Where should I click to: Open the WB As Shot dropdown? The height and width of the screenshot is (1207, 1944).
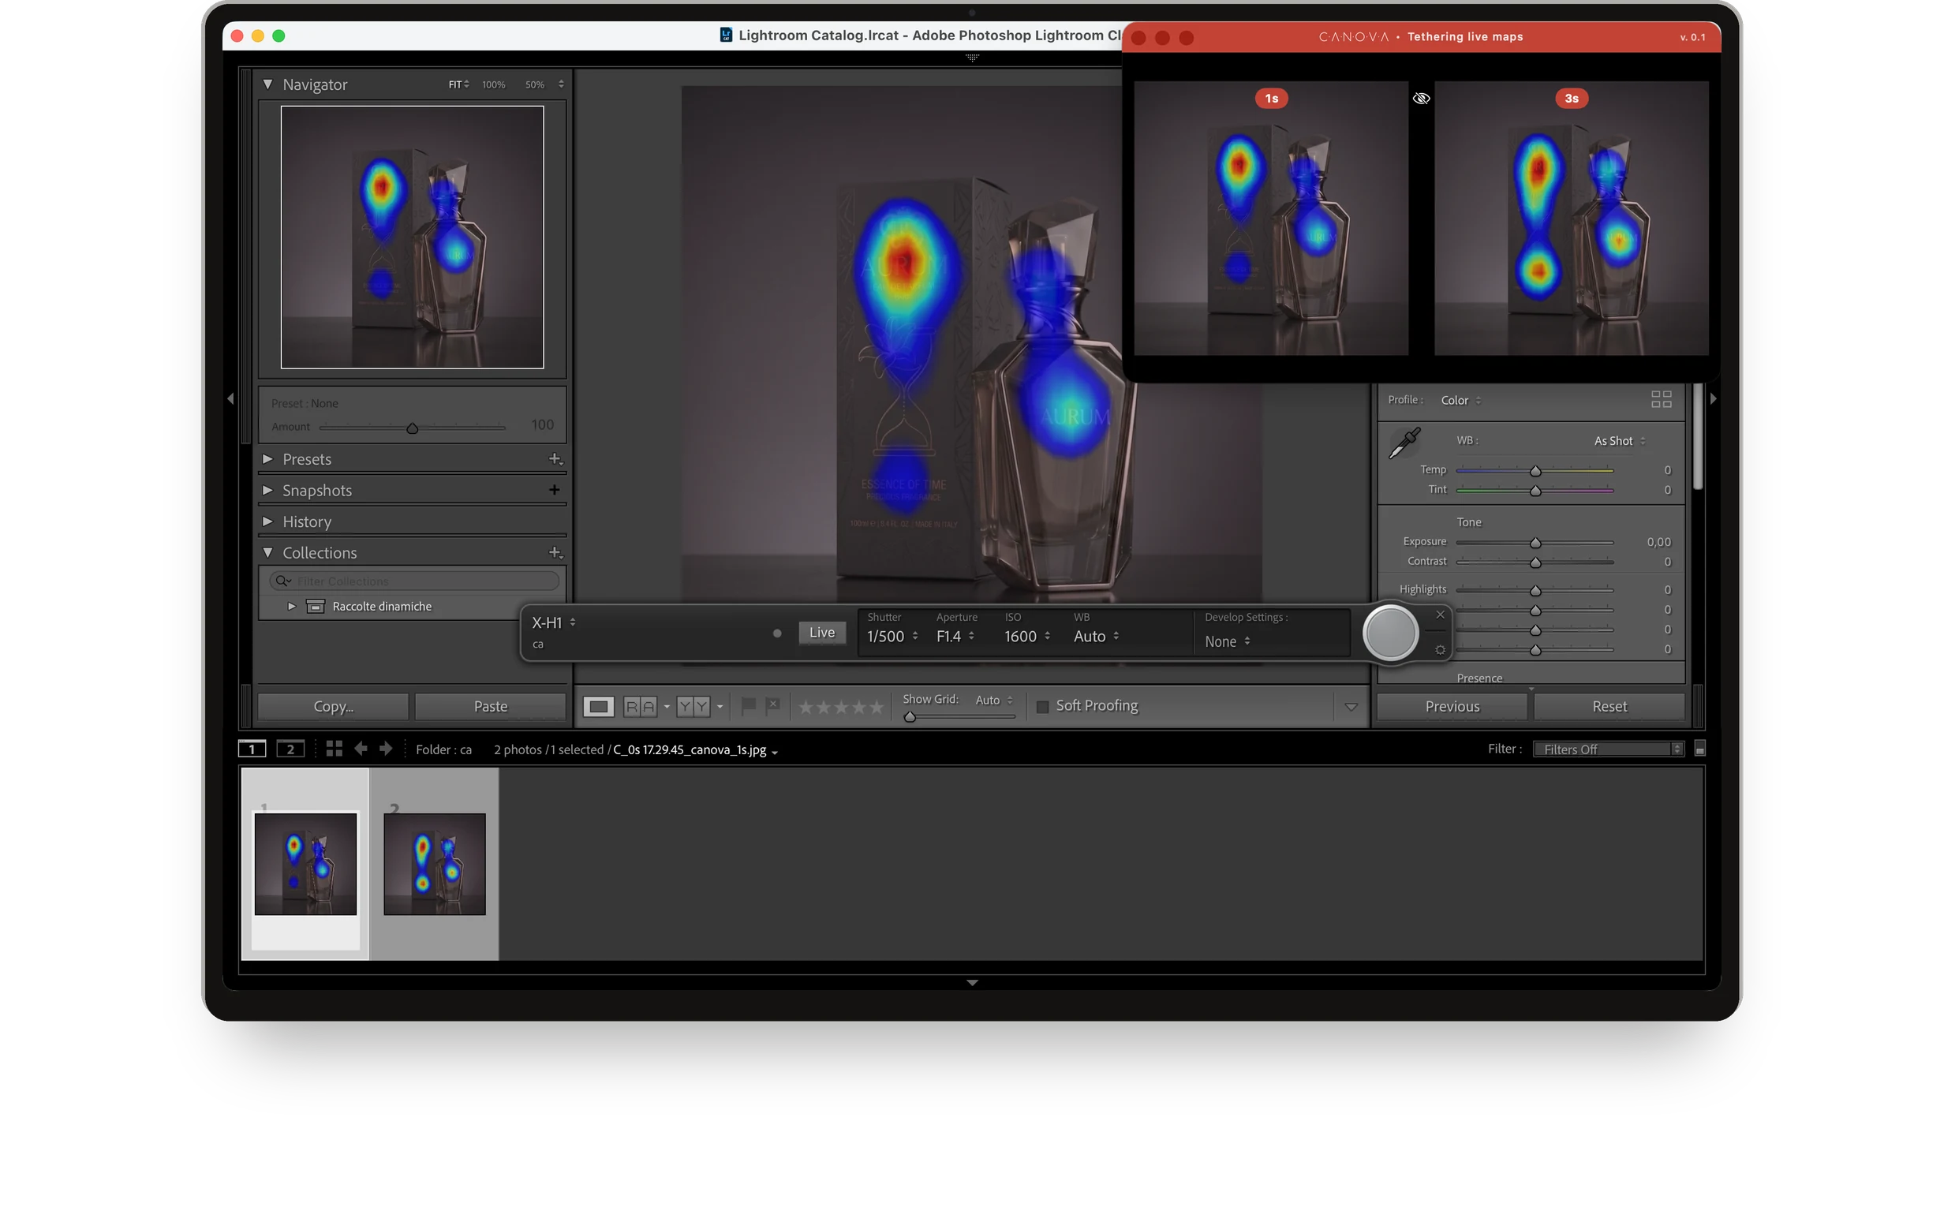coord(1619,441)
